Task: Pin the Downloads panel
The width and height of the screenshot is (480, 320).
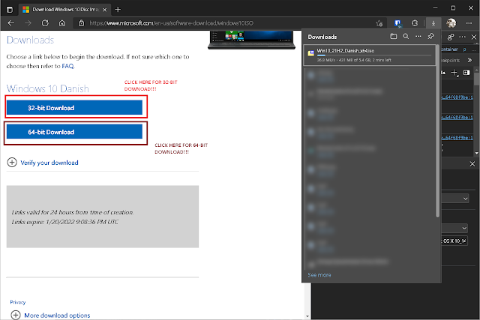Action: tap(430, 37)
